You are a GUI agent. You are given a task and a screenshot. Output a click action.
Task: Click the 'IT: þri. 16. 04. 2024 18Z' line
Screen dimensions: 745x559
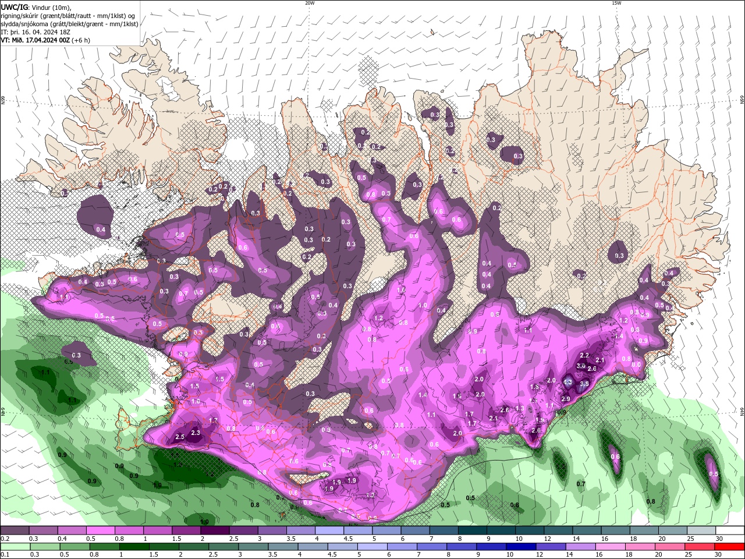pos(36,32)
